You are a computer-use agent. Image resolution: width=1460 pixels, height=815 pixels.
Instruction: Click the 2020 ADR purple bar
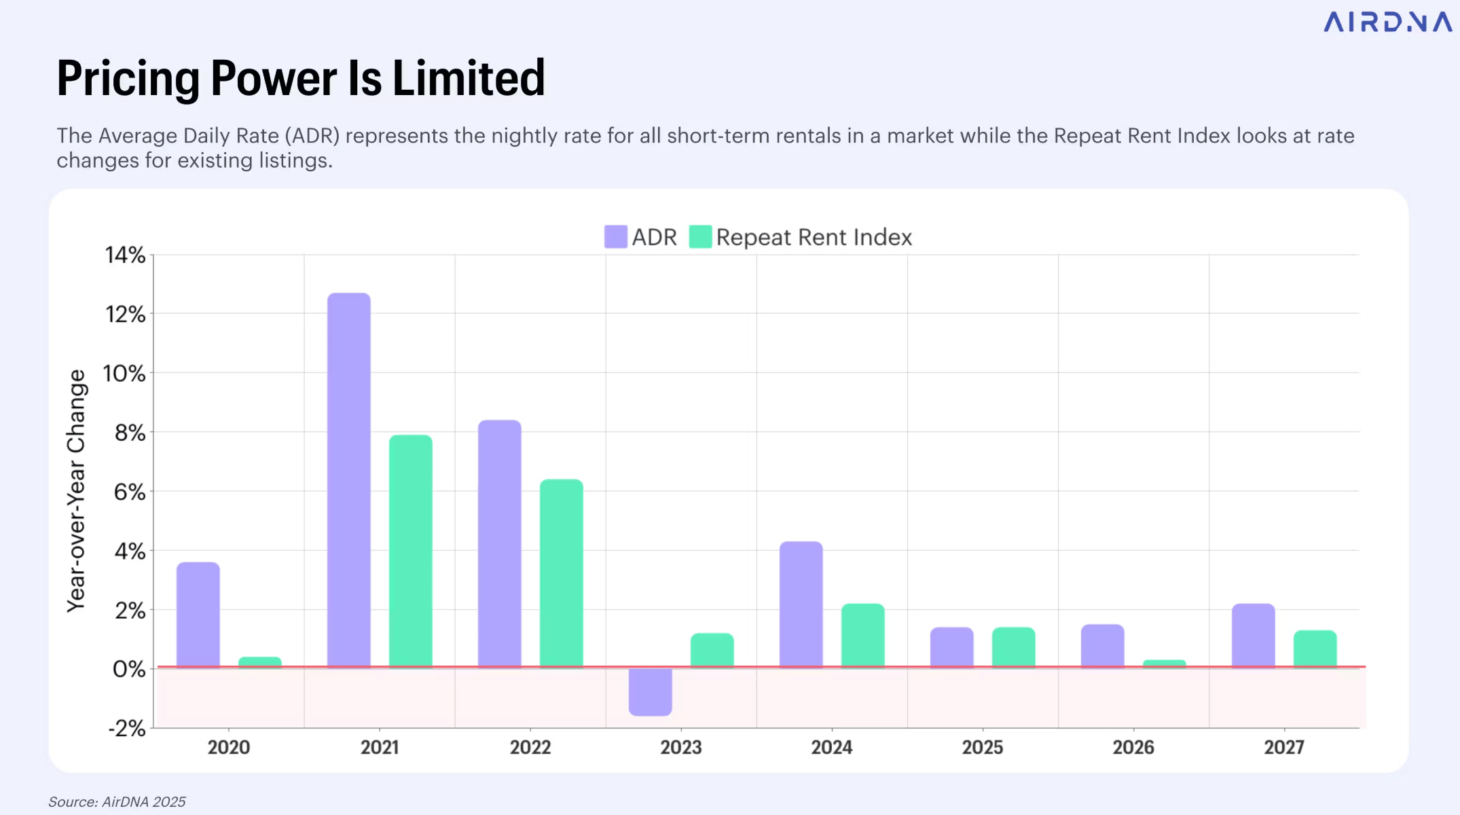198,614
